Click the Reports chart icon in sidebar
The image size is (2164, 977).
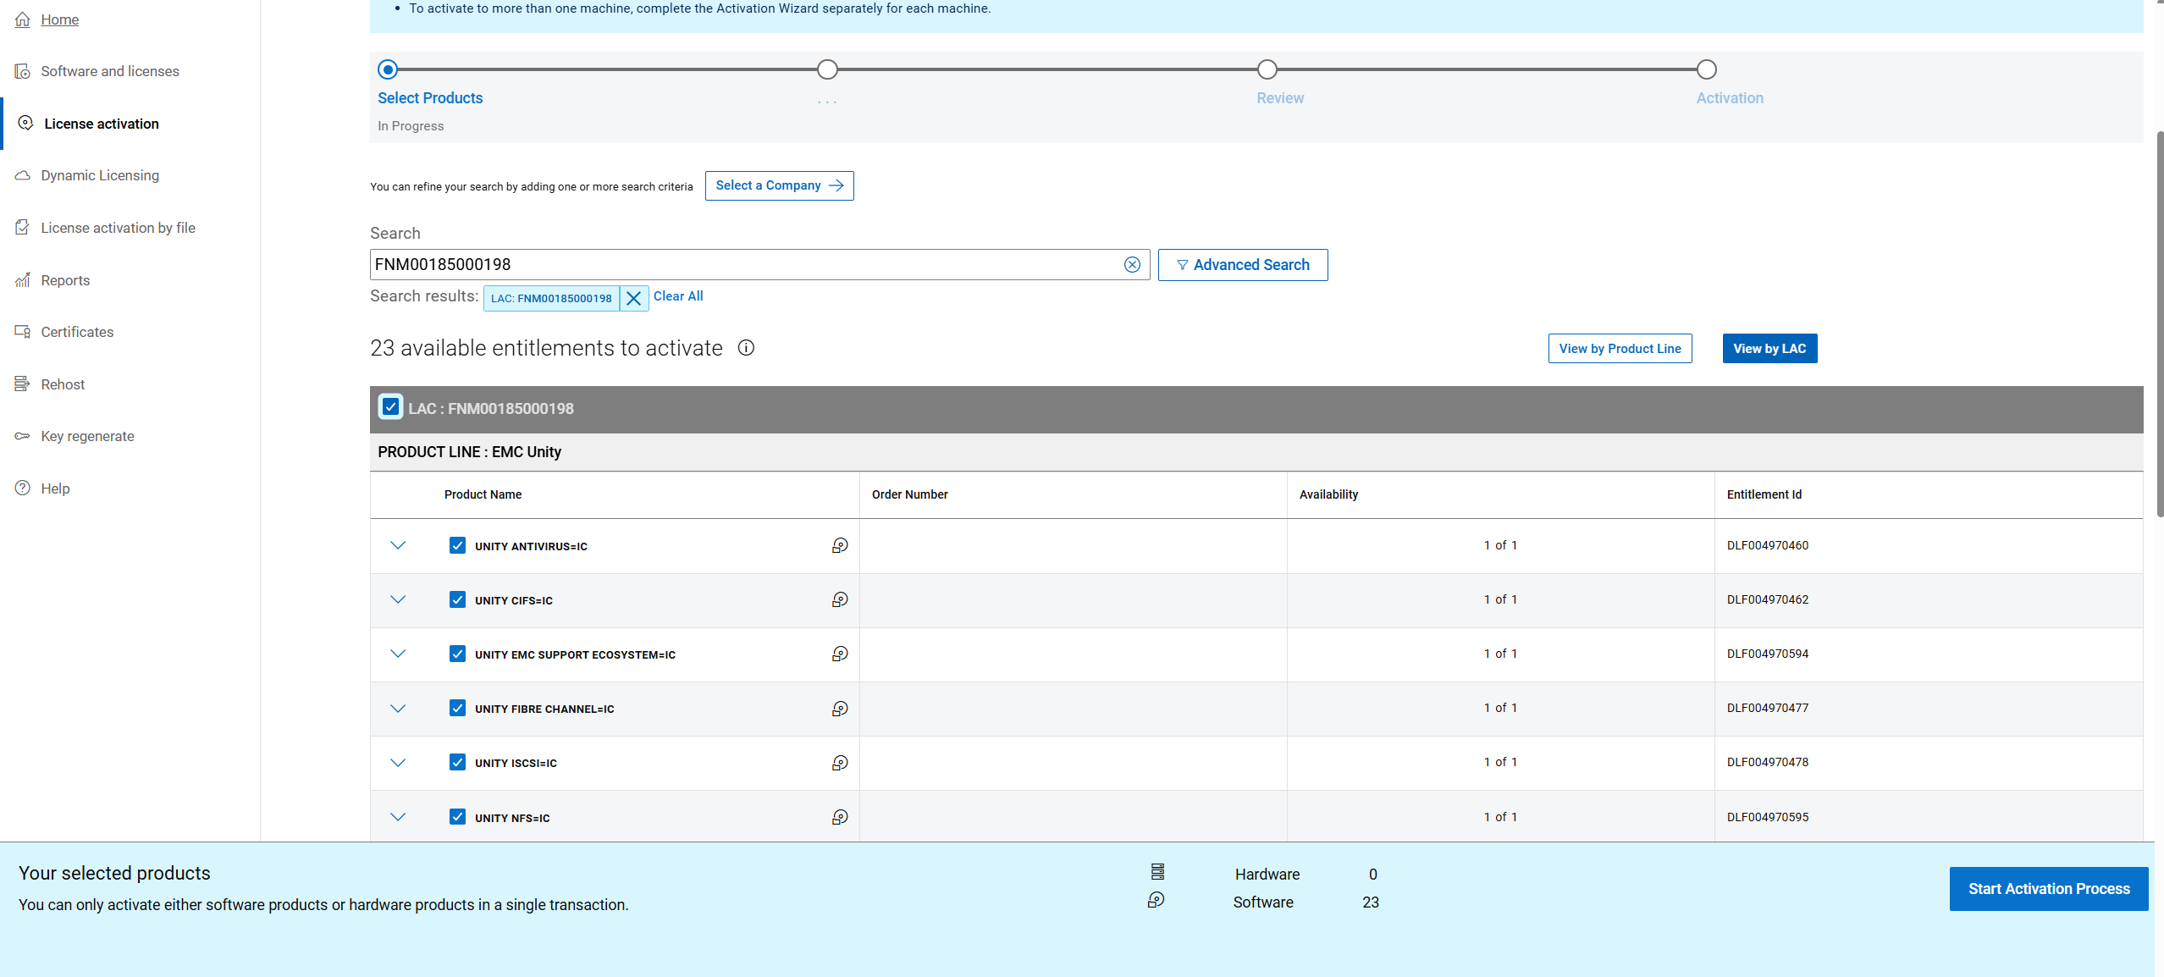23,280
